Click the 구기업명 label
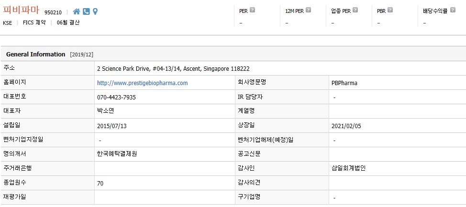This screenshot has height=207, width=466. 249,196
